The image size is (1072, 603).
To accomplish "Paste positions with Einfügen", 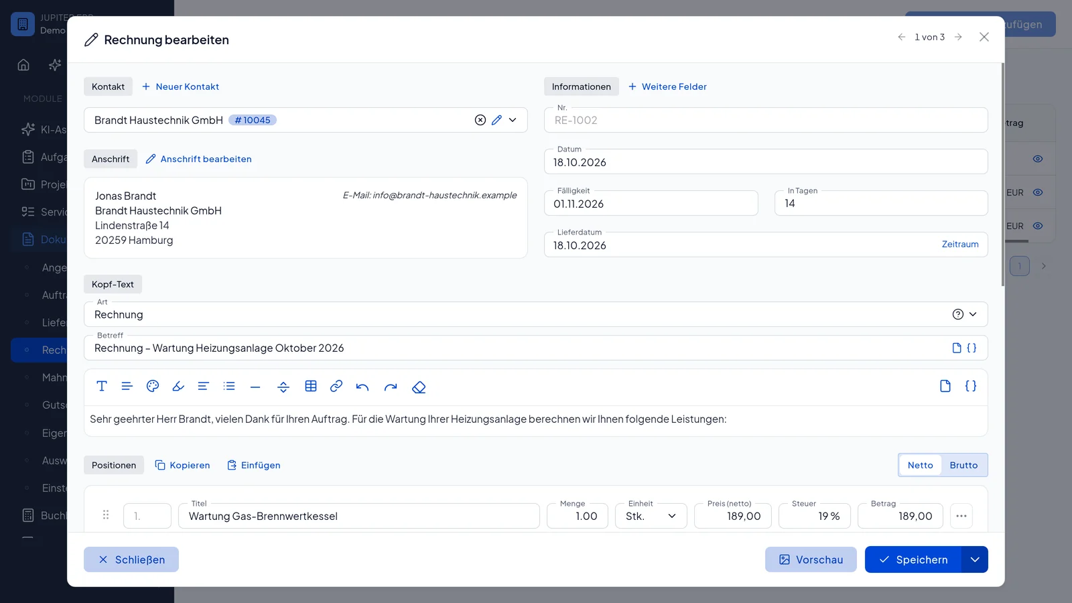I will 254,465.
